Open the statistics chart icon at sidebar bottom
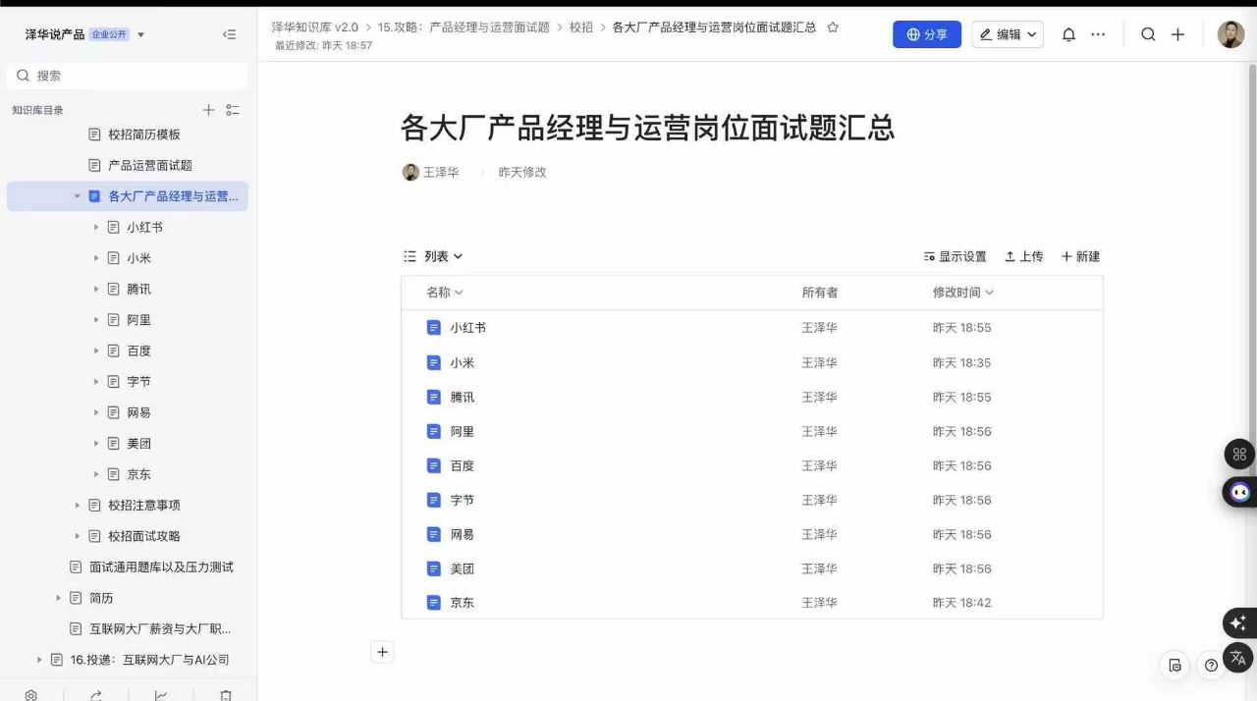The width and height of the screenshot is (1257, 701). [161, 695]
